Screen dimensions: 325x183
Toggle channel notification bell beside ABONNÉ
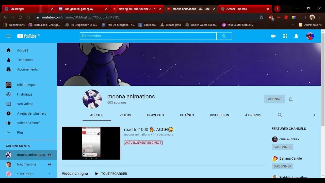291,99
